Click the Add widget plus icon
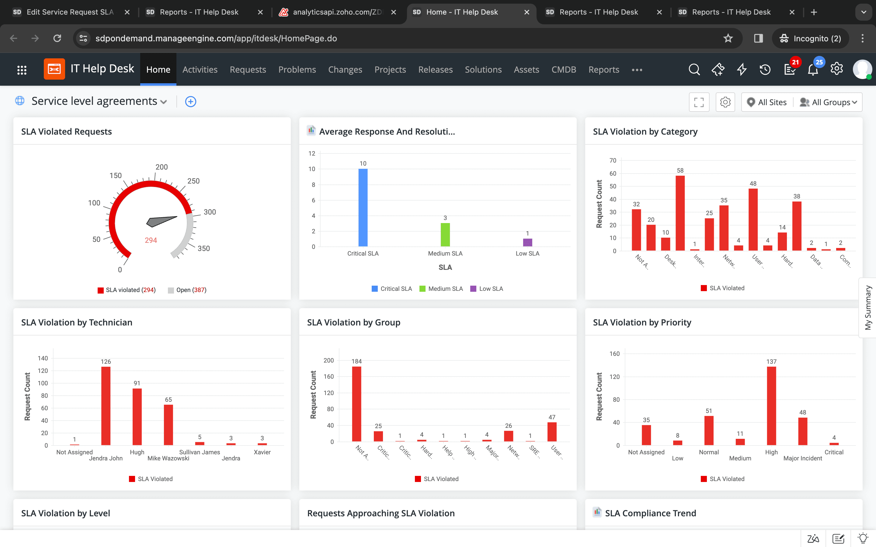Viewport: 876px width, 547px height. pos(190,101)
